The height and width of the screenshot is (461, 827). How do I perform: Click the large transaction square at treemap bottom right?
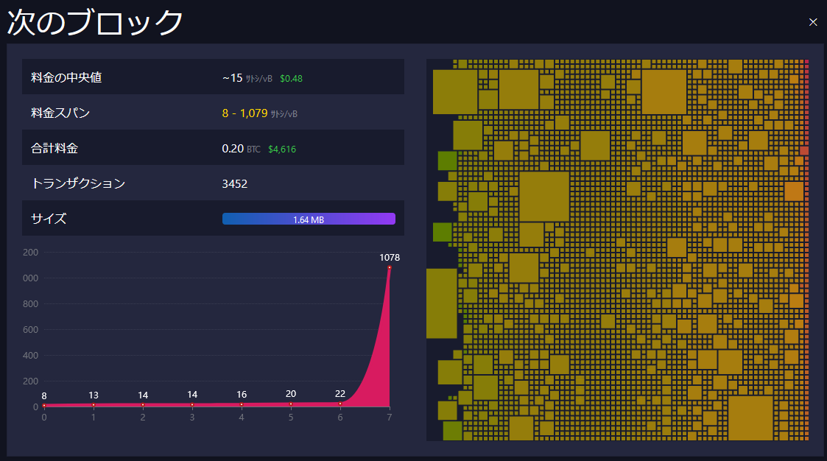tap(750, 418)
